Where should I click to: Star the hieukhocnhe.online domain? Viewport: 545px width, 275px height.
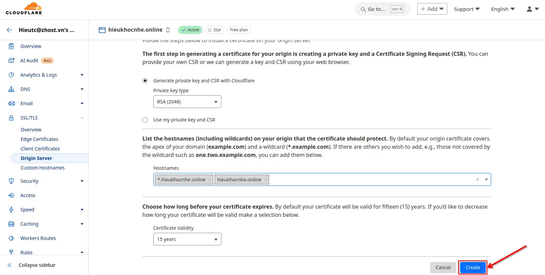point(215,30)
